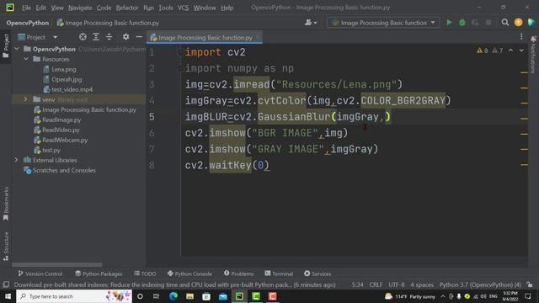Open editor tabs more options menu

[521, 37]
